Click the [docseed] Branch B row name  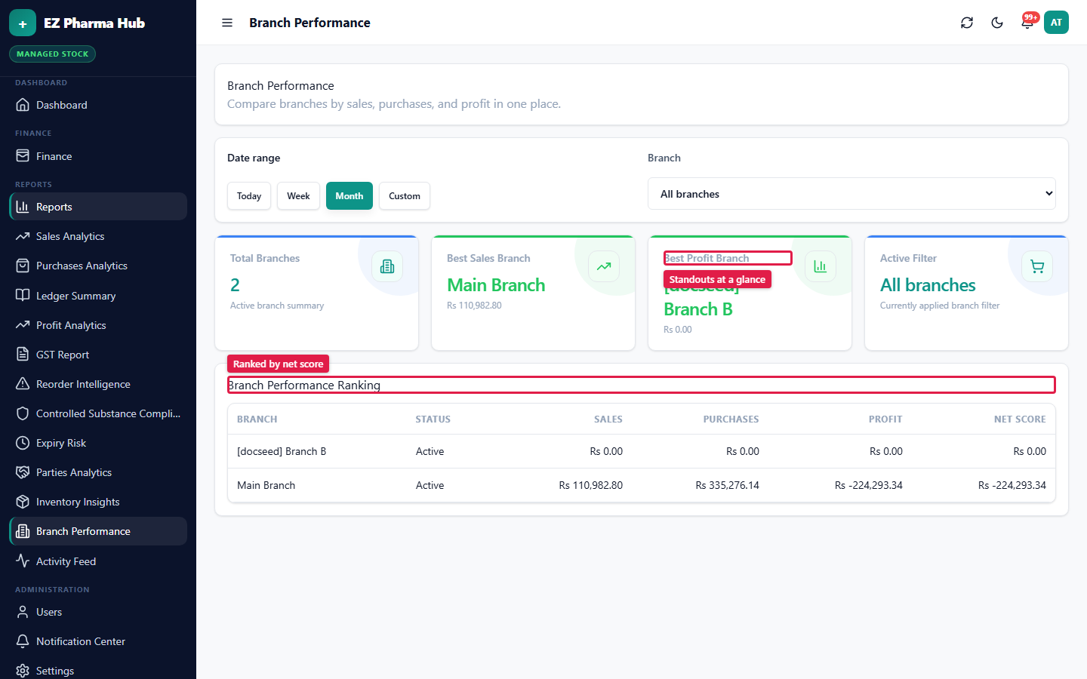tap(282, 451)
